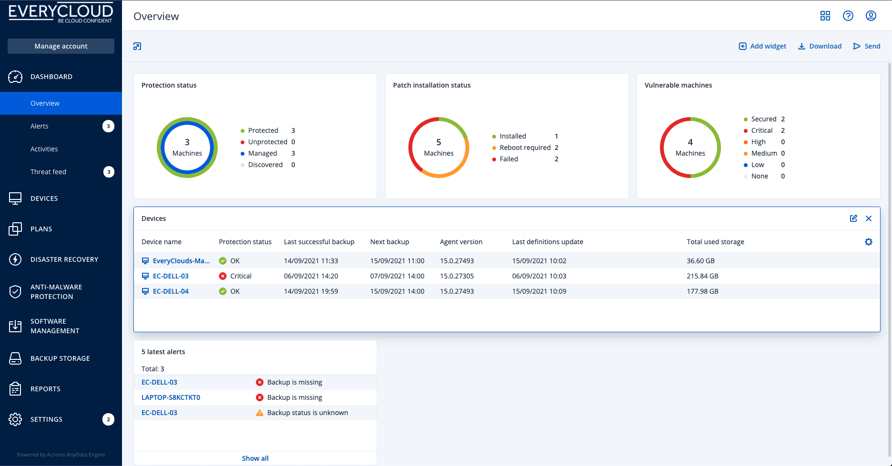Image resolution: width=892 pixels, height=466 pixels.
Task: Send the dashboard report
Action: tap(867, 46)
